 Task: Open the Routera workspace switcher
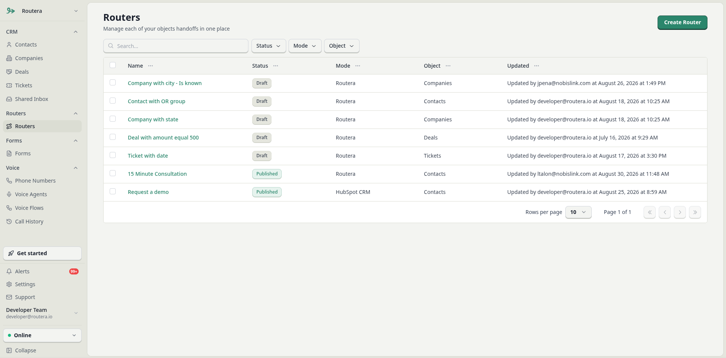[42, 11]
